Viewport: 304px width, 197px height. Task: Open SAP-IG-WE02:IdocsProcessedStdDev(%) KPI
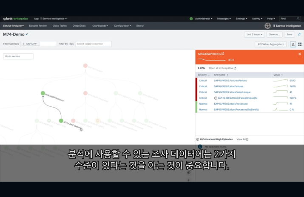click(236, 109)
